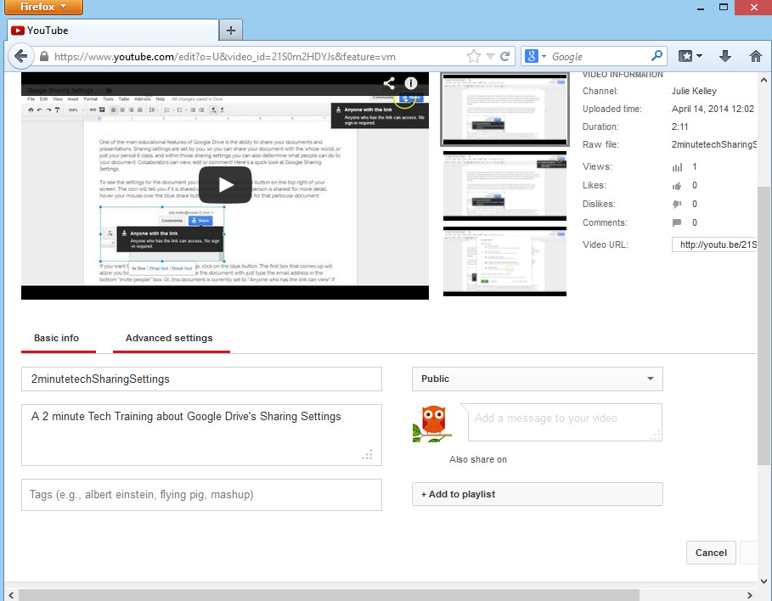Click the Also share on label
Image resolution: width=772 pixels, height=601 pixels.
[477, 459]
